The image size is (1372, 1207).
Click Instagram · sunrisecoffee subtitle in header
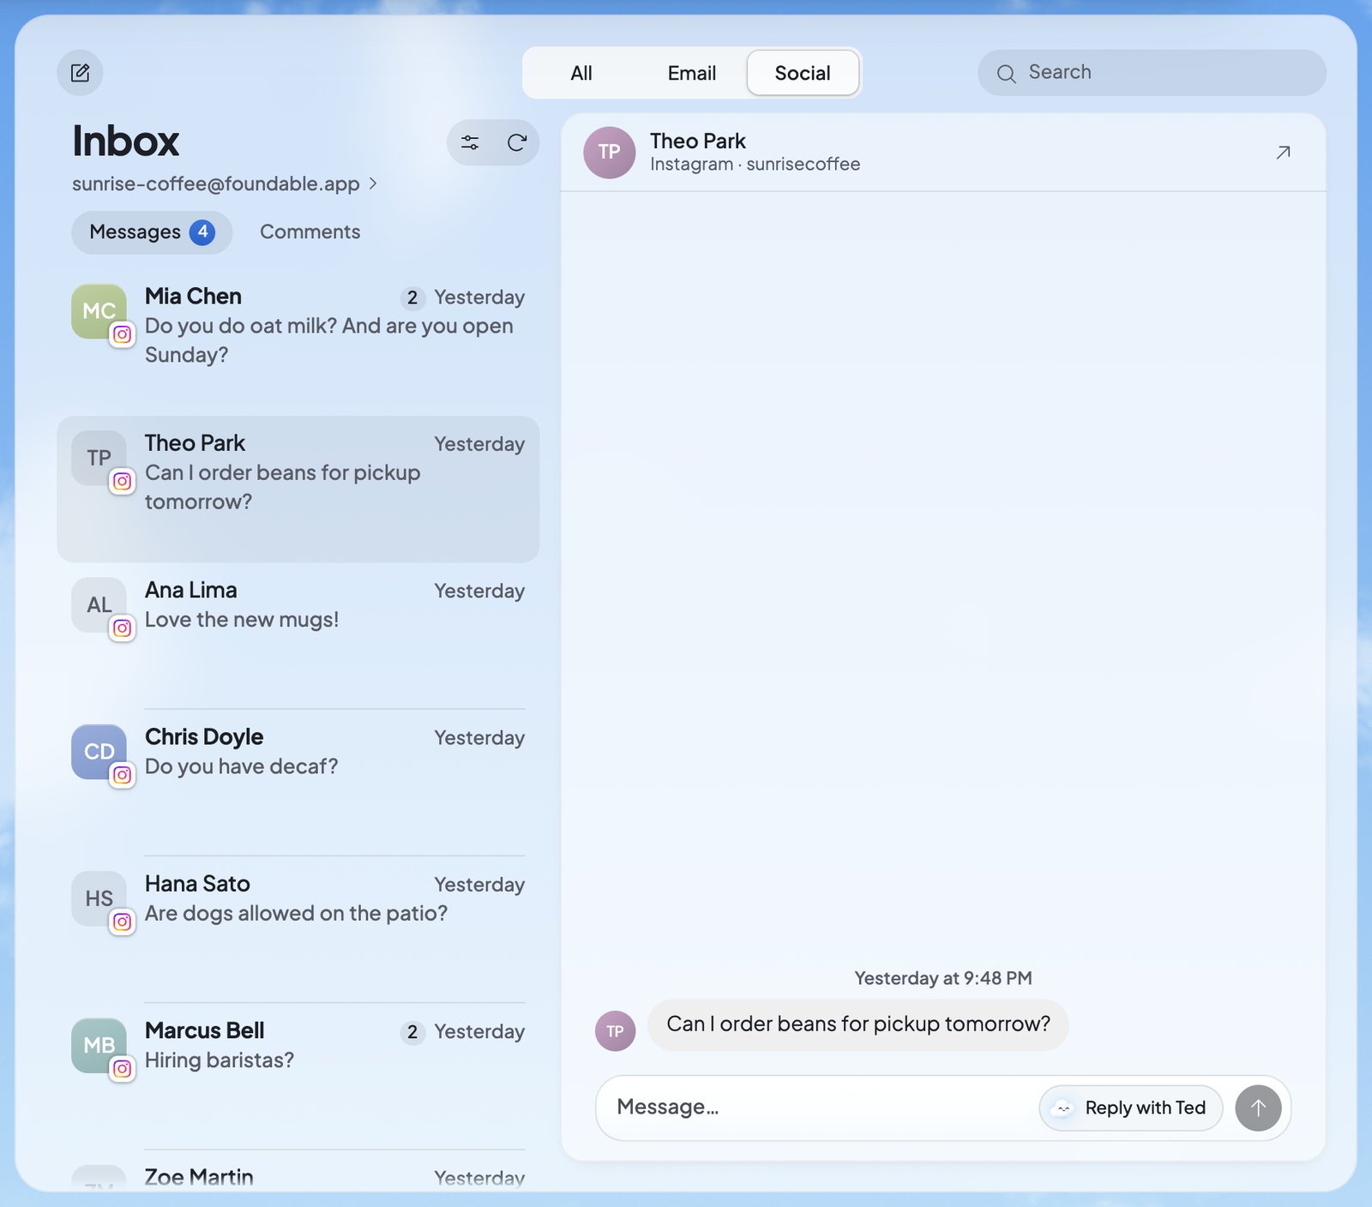click(755, 165)
